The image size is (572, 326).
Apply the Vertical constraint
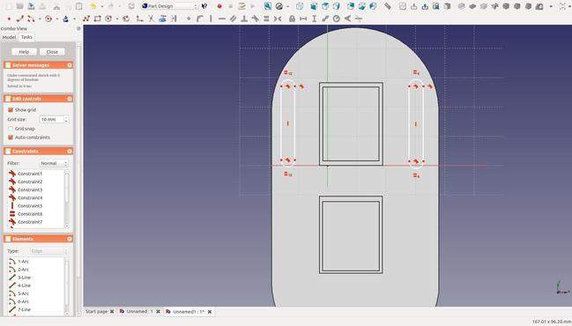tap(211, 19)
